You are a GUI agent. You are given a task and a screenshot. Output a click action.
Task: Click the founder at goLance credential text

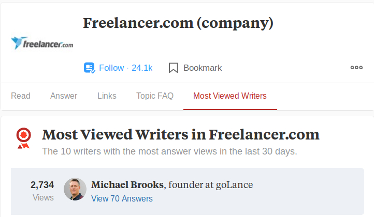211,184
